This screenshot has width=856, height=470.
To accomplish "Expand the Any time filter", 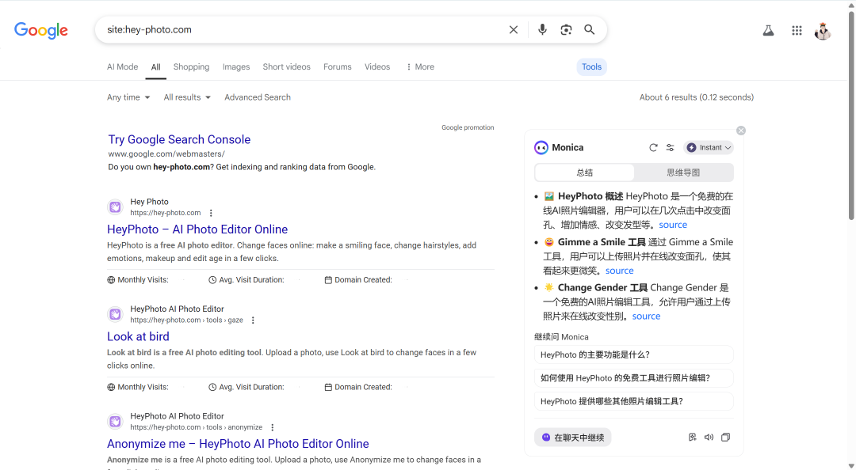I will [x=128, y=97].
